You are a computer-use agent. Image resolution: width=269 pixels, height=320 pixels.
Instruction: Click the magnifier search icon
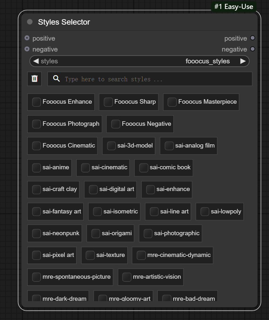click(56, 79)
